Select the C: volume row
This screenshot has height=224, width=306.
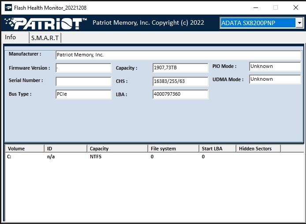pos(154,157)
